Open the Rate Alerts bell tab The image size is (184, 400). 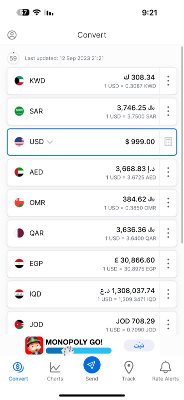[166, 371]
